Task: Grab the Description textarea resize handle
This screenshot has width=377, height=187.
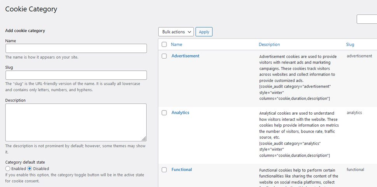Action: click(x=144, y=138)
